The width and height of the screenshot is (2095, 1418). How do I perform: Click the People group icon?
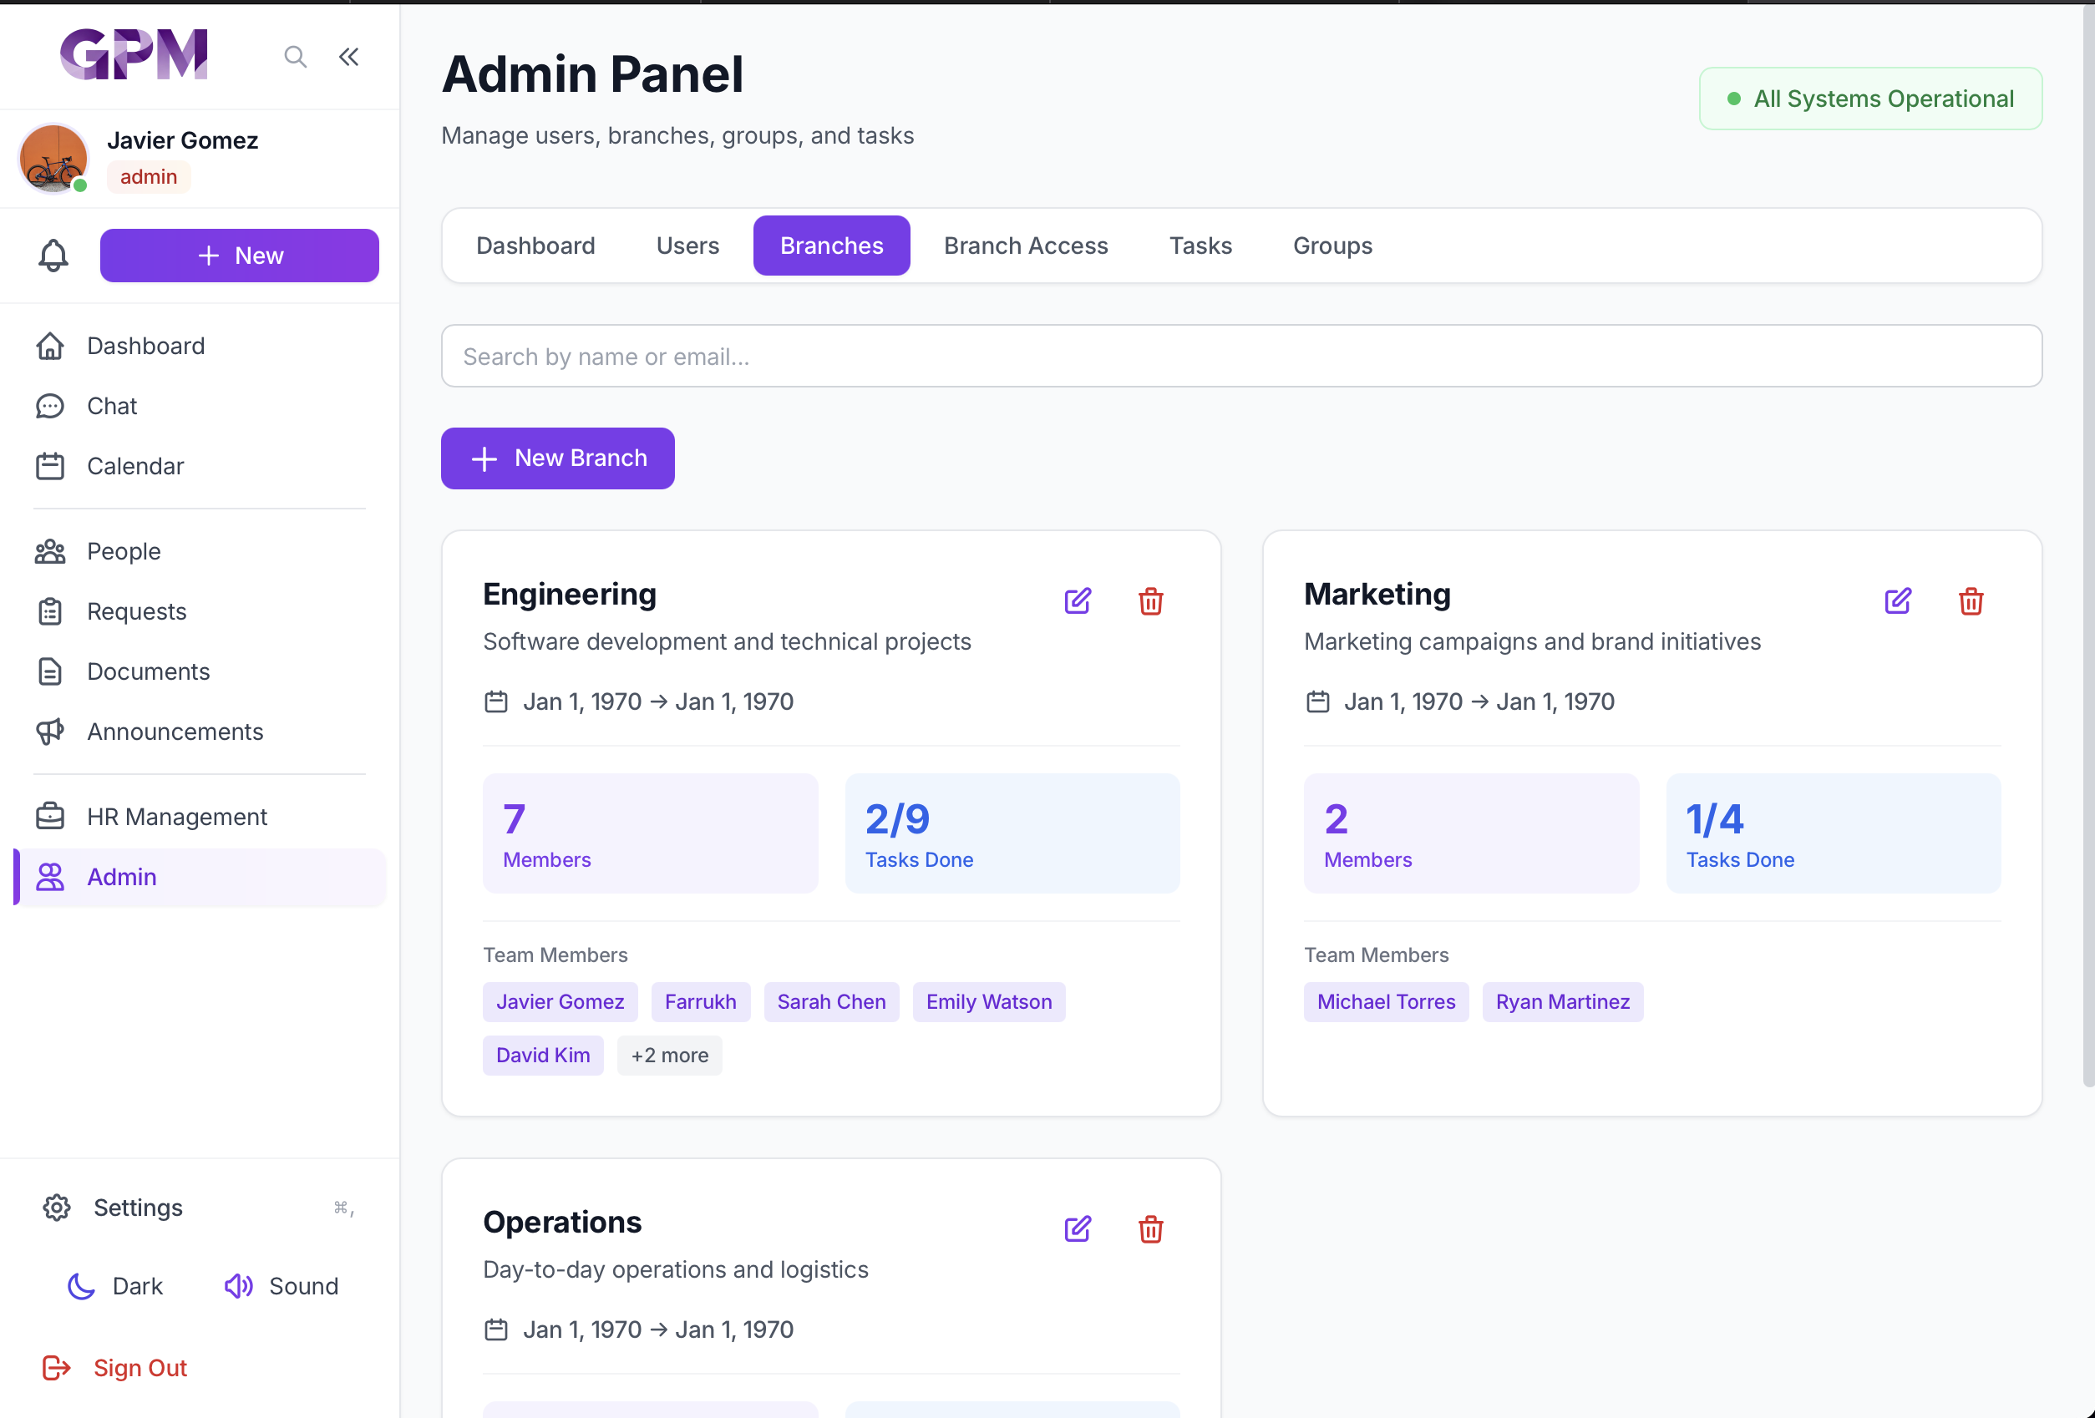(x=50, y=551)
